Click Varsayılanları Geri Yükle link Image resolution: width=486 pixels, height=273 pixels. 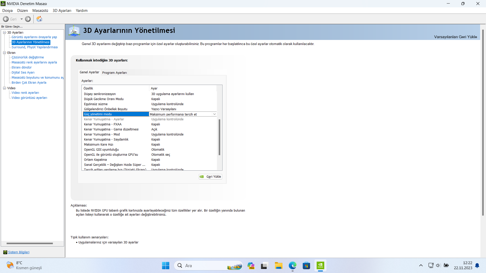pyautogui.click(x=455, y=37)
